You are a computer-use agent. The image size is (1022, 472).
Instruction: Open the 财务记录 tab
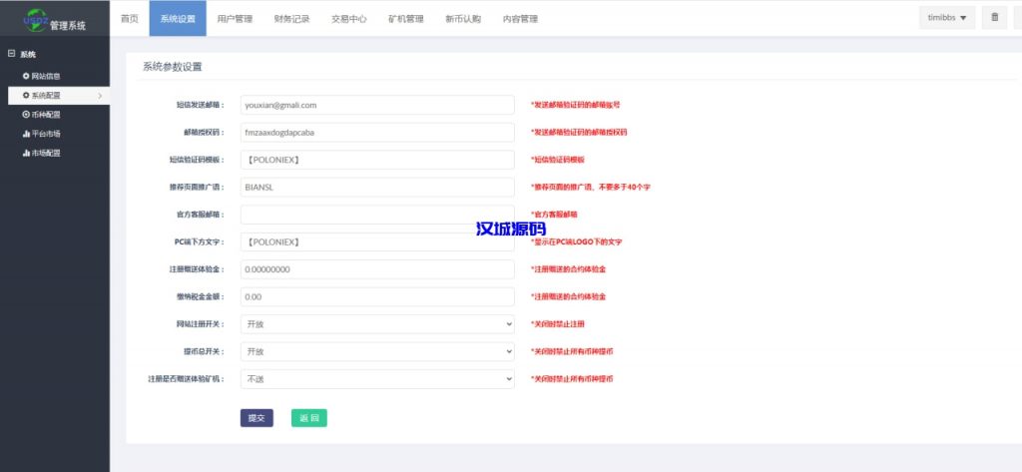[x=292, y=18]
